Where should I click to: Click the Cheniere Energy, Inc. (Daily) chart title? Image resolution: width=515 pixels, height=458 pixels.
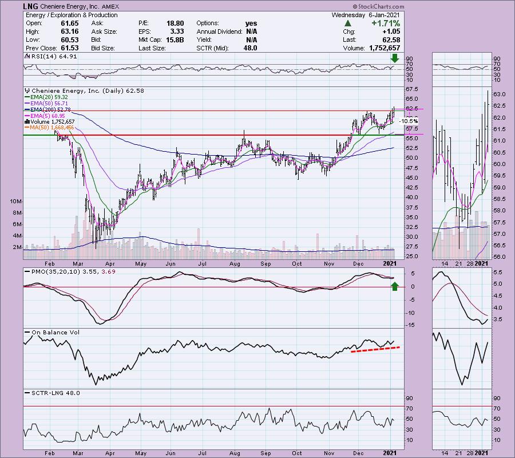(x=88, y=90)
